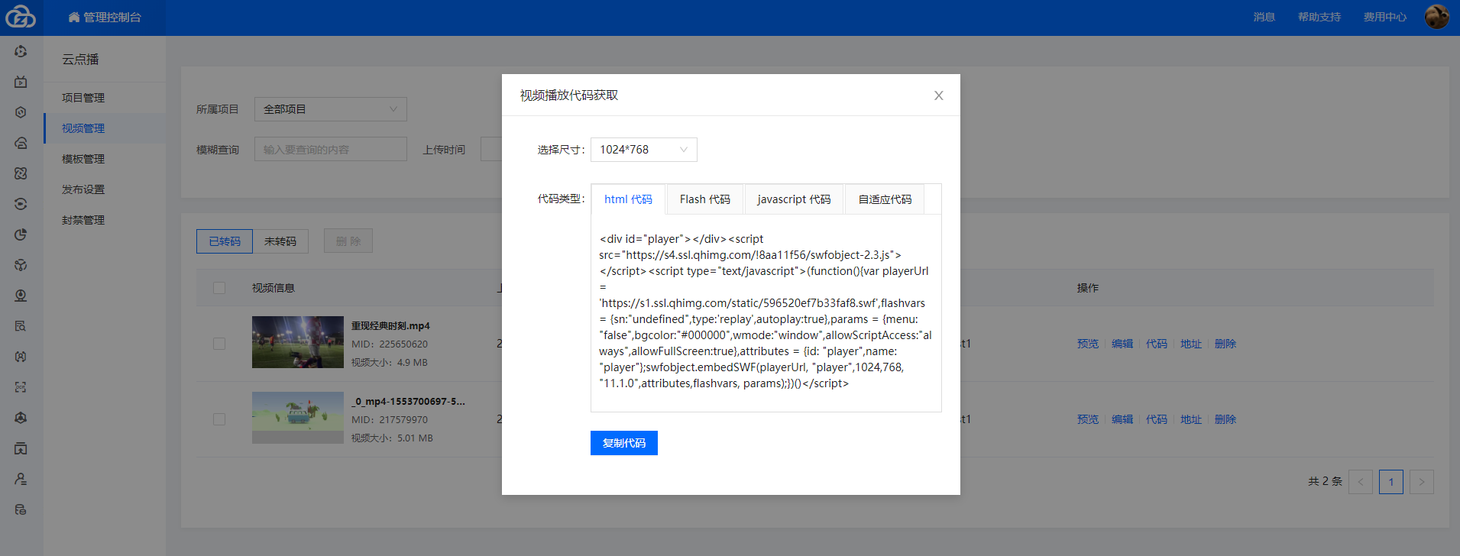Click 地址 for the MID 217579970 video
Image resolution: width=1460 pixels, height=556 pixels.
(x=1191, y=419)
